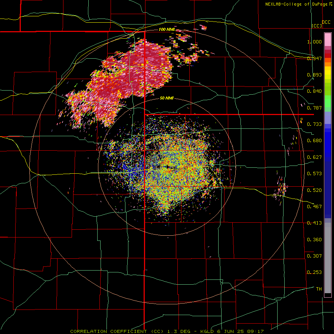Click the KGLD radar site center point
The height and width of the screenshot is (334, 334).
pos(167,167)
